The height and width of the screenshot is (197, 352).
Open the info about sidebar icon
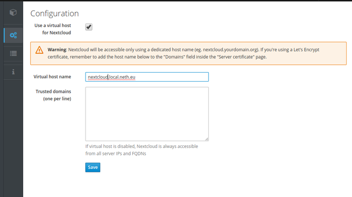[13, 72]
